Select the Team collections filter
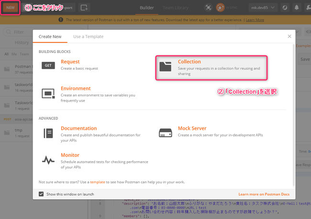The image size is (311, 219). coord(24,54)
